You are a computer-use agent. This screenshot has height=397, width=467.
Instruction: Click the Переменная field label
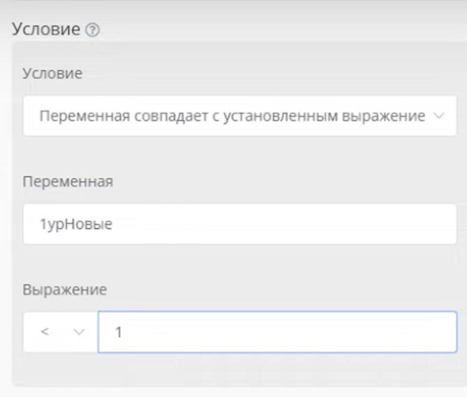pos(68,182)
